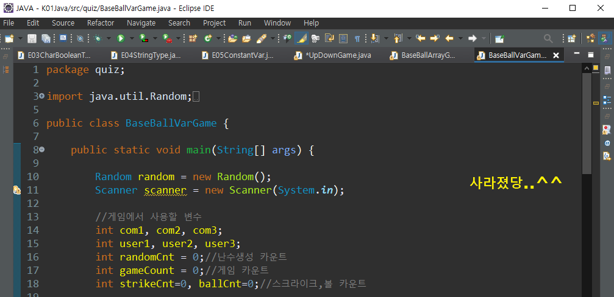
Task: Go to Next Edit Location
Action: pyautogui.click(x=435, y=38)
